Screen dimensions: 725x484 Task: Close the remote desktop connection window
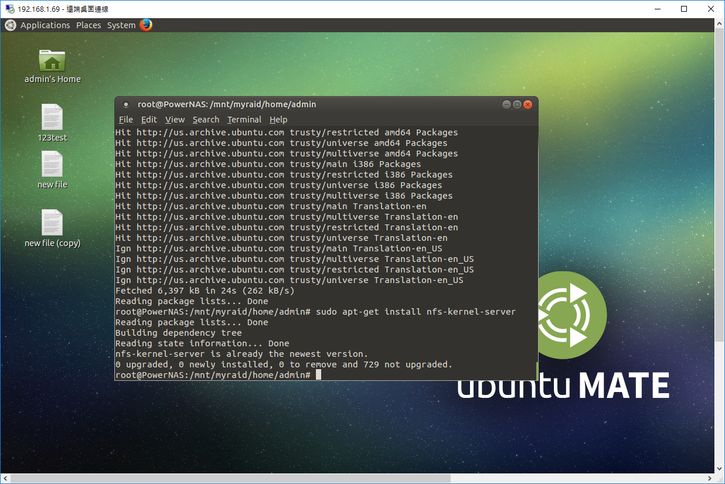coord(711,9)
